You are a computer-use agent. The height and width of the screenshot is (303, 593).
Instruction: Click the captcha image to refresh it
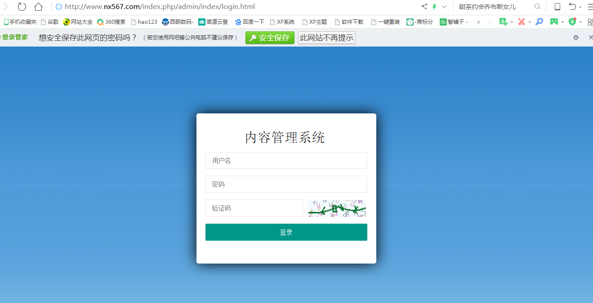(337, 208)
